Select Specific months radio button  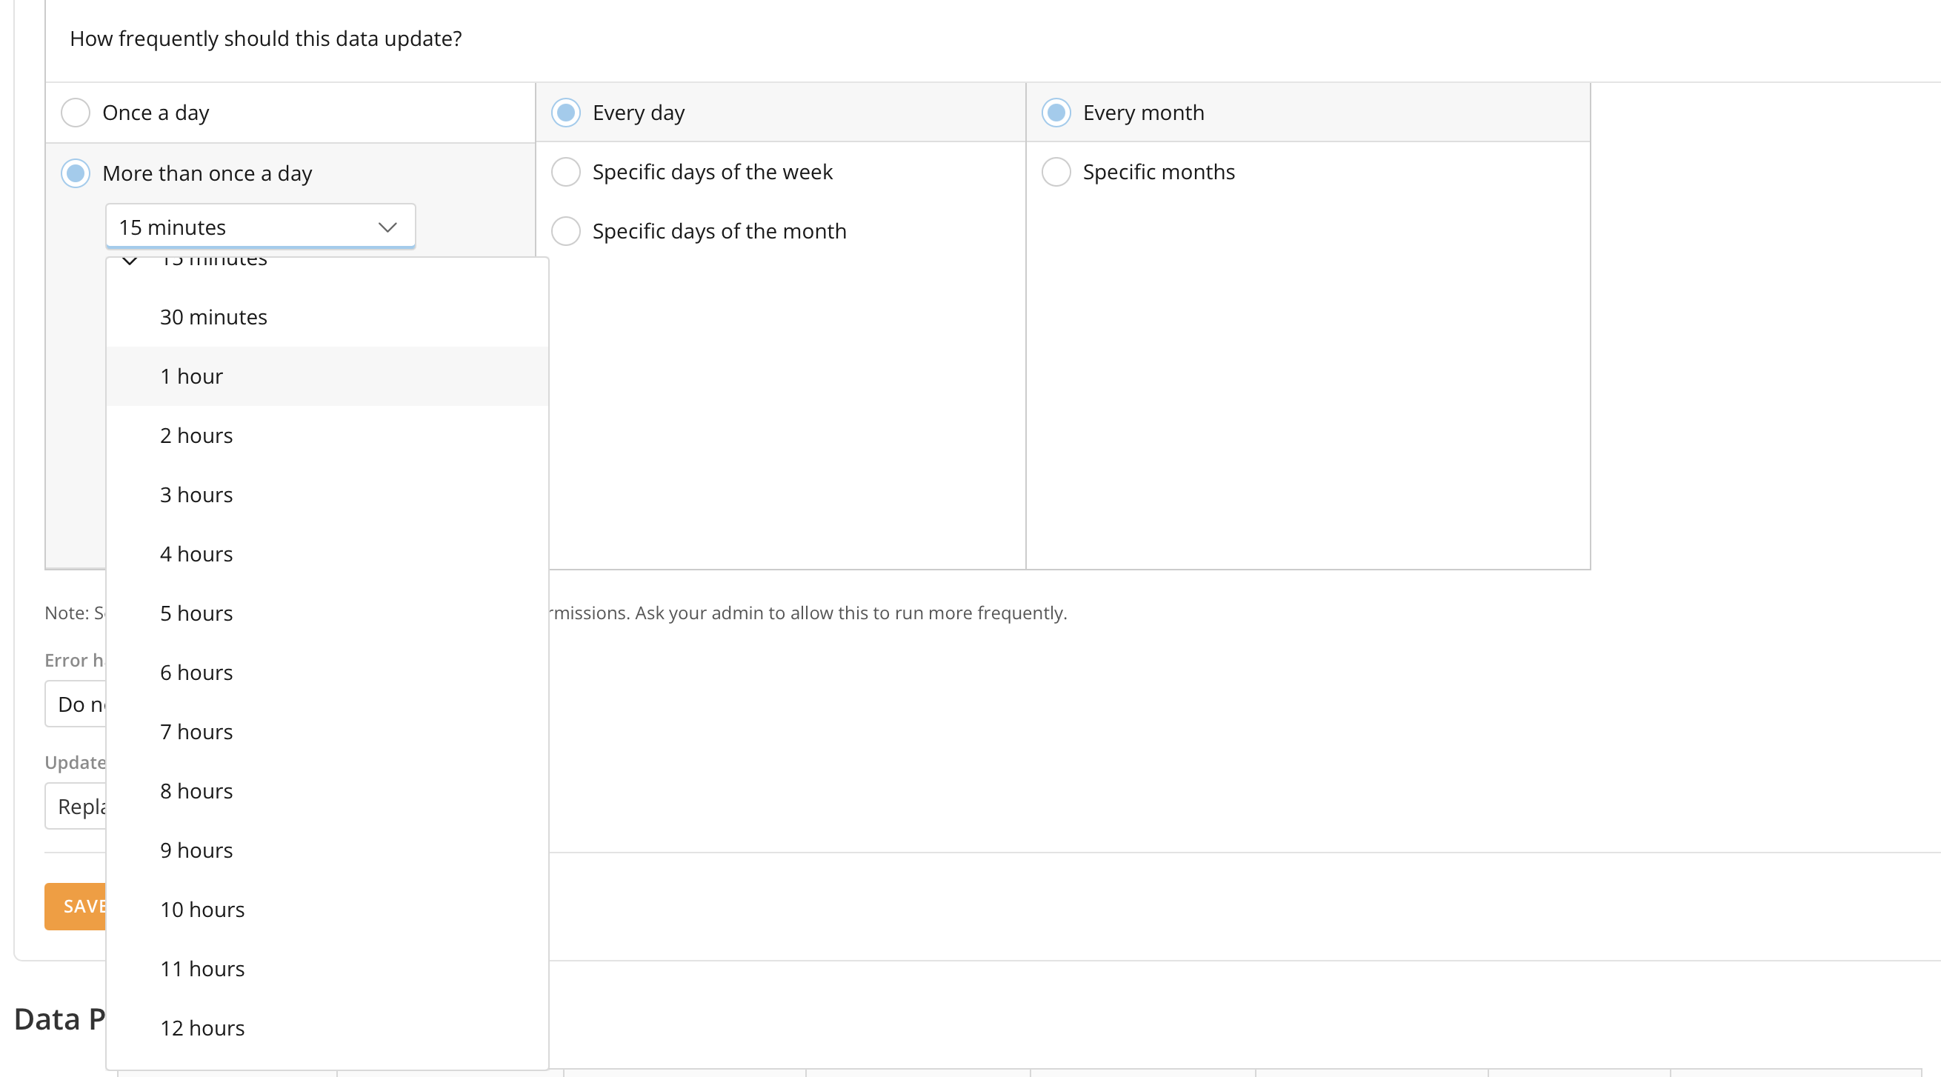[1056, 172]
